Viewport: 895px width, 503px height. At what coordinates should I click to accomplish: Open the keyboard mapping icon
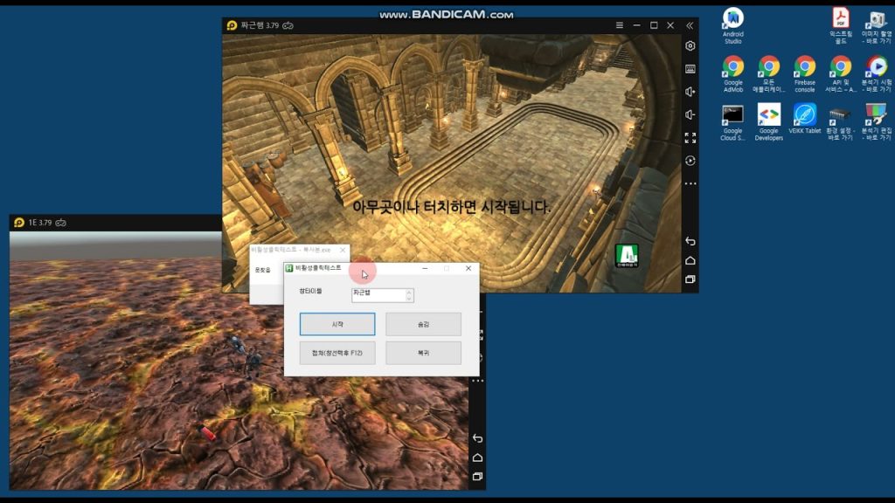pyautogui.click(x=690, y=69)
